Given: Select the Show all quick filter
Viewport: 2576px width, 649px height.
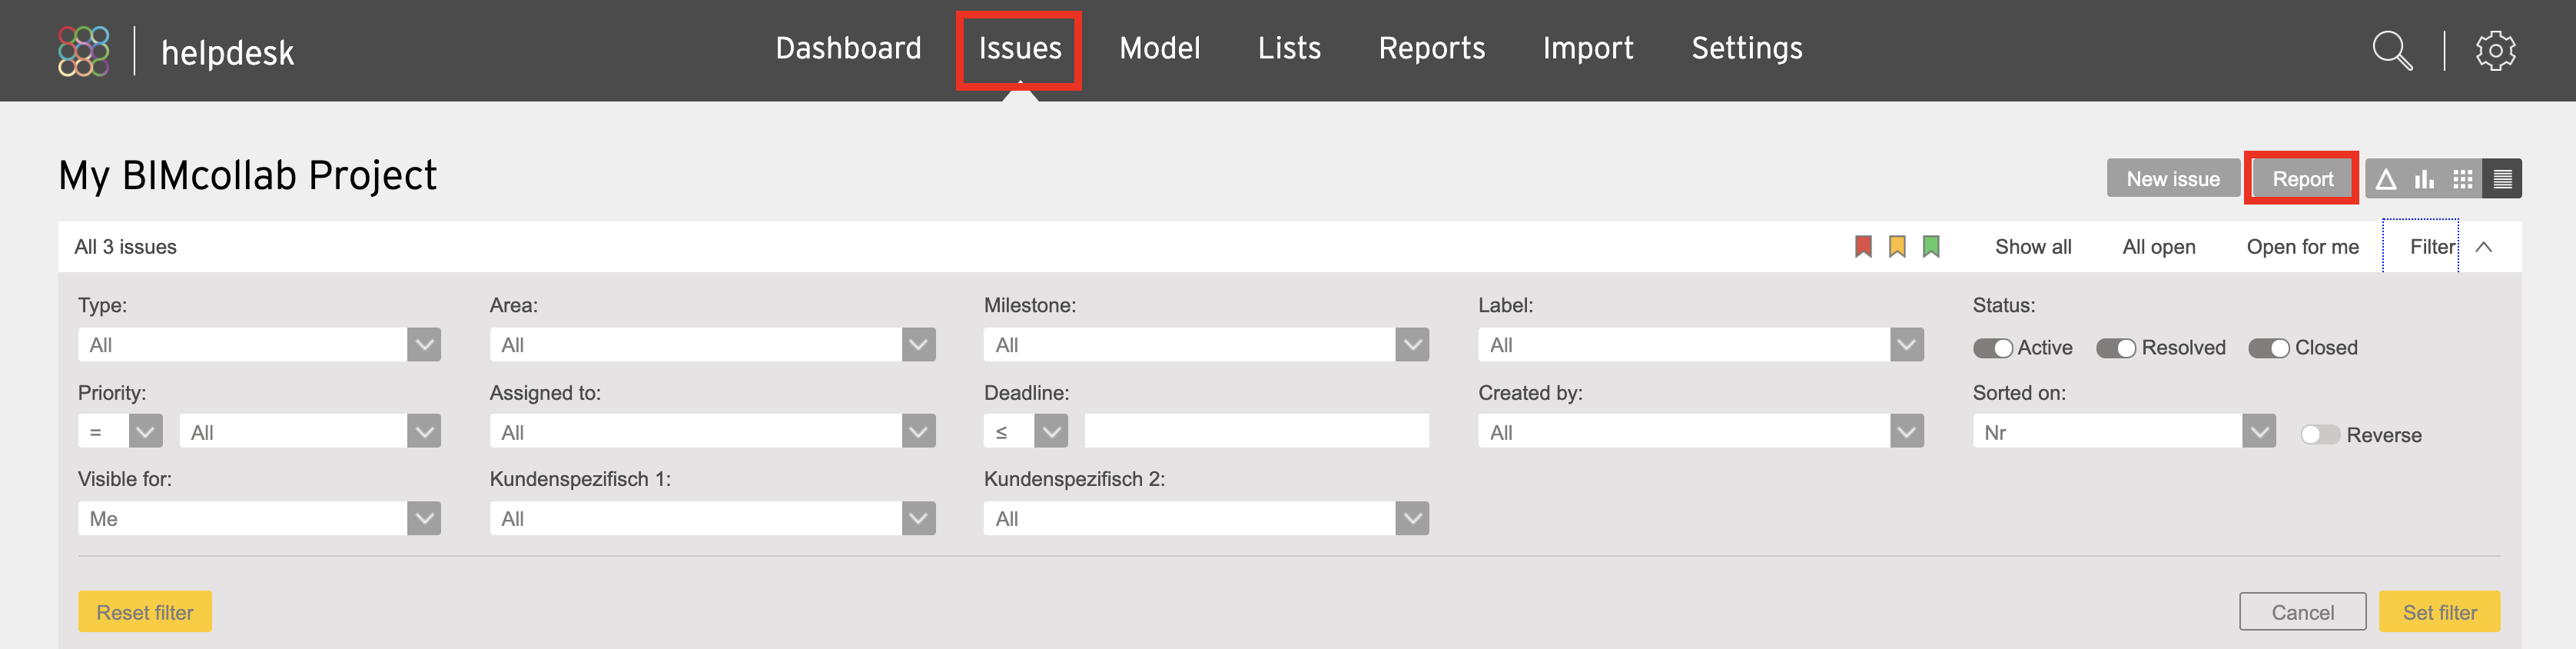Looking at the screenshot, I should pyautogui.click(x=2033, y=247).
